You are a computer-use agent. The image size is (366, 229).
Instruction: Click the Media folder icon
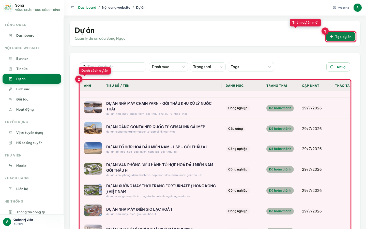point(10,166)
